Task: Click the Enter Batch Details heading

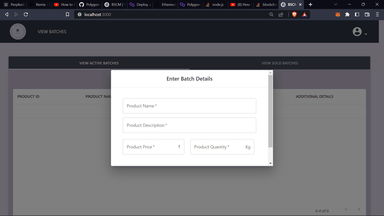Action: click(189, 79)
